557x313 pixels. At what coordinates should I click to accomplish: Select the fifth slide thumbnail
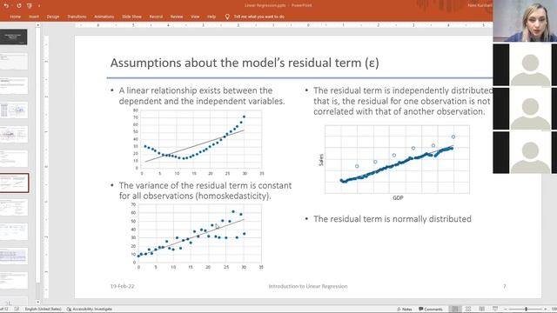pos(14,134)
